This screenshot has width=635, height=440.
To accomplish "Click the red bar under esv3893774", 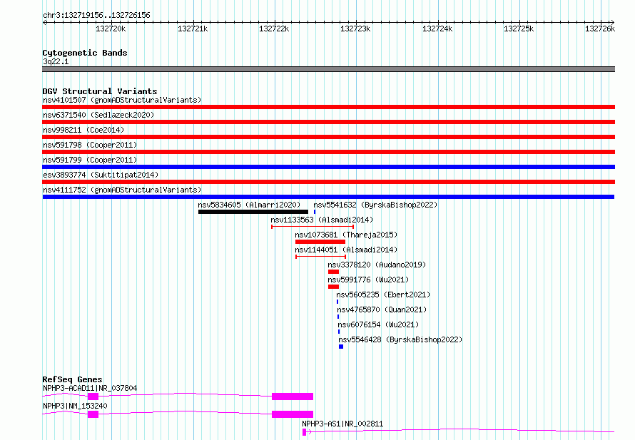I will (328, 182).
